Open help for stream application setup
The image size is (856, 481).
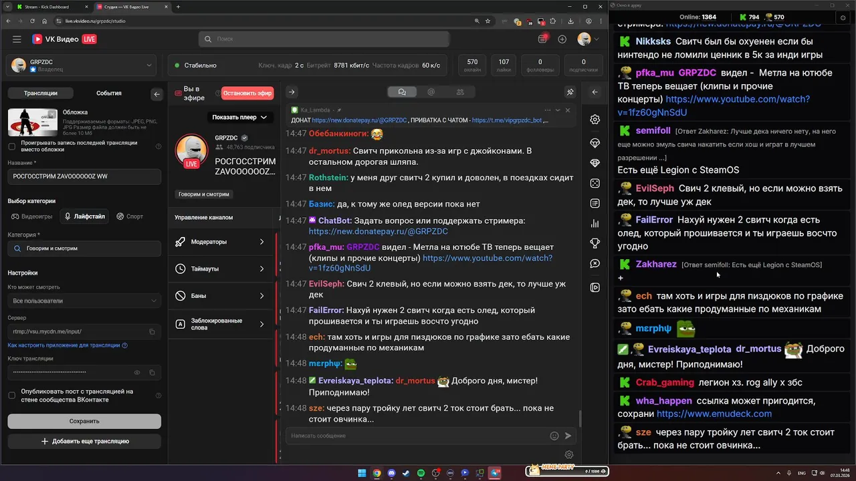pyautogui.click(x=124, y=345)
